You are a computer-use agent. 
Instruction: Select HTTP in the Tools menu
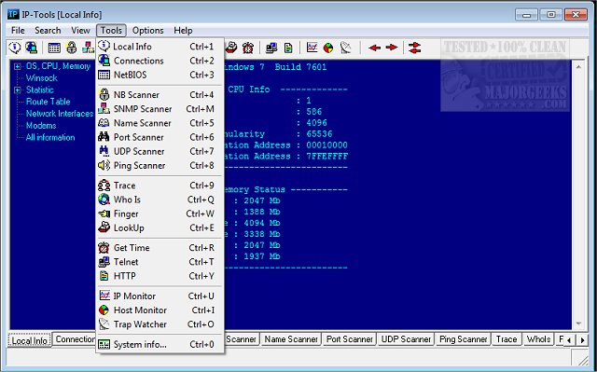click(x=160, y=276)
